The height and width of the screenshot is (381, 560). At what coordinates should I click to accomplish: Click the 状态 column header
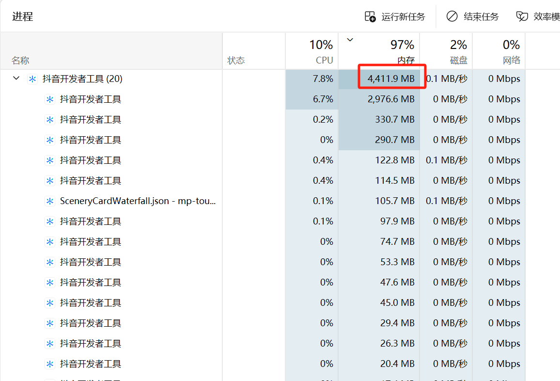pos(236,61)
